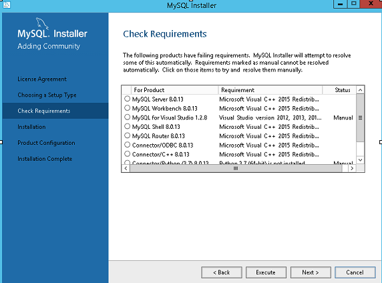Click the MySQL Workbench row's Visual C++ requirement
The image size is (382, 283).
click(x=269, y=108)
